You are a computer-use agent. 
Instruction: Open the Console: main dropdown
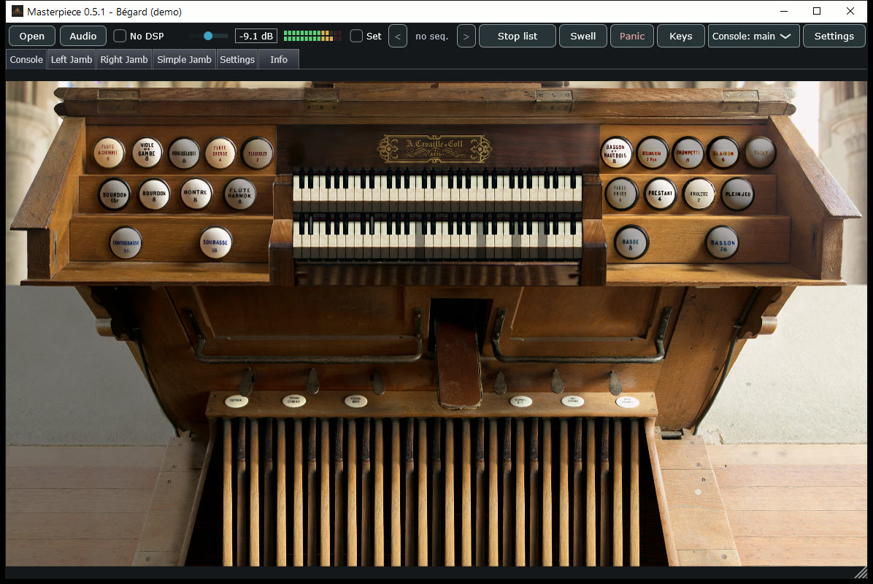pos(754,36)
